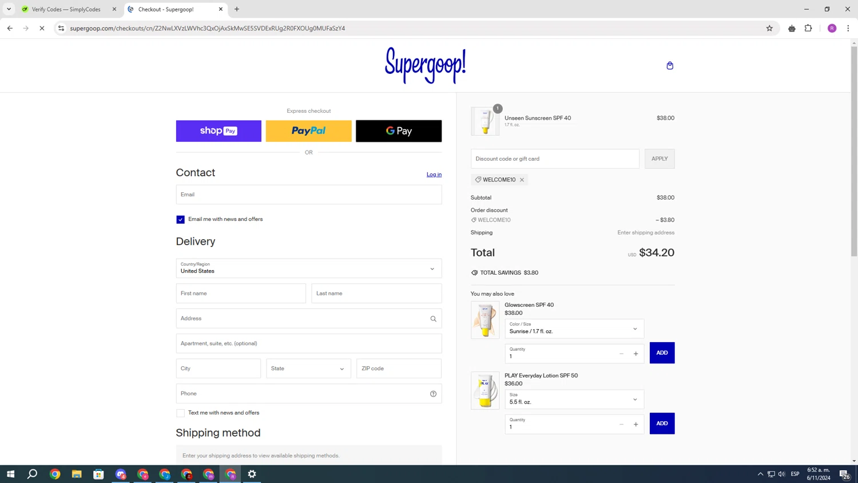Focus the Phone field
The height and width of the screenshot is (483, 858).
309,394
